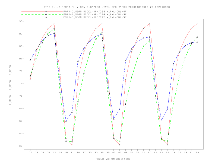The height and width of the screenshot is (166, 215).
Task: Click x-axis tick label 39
Action: point(108,152)
